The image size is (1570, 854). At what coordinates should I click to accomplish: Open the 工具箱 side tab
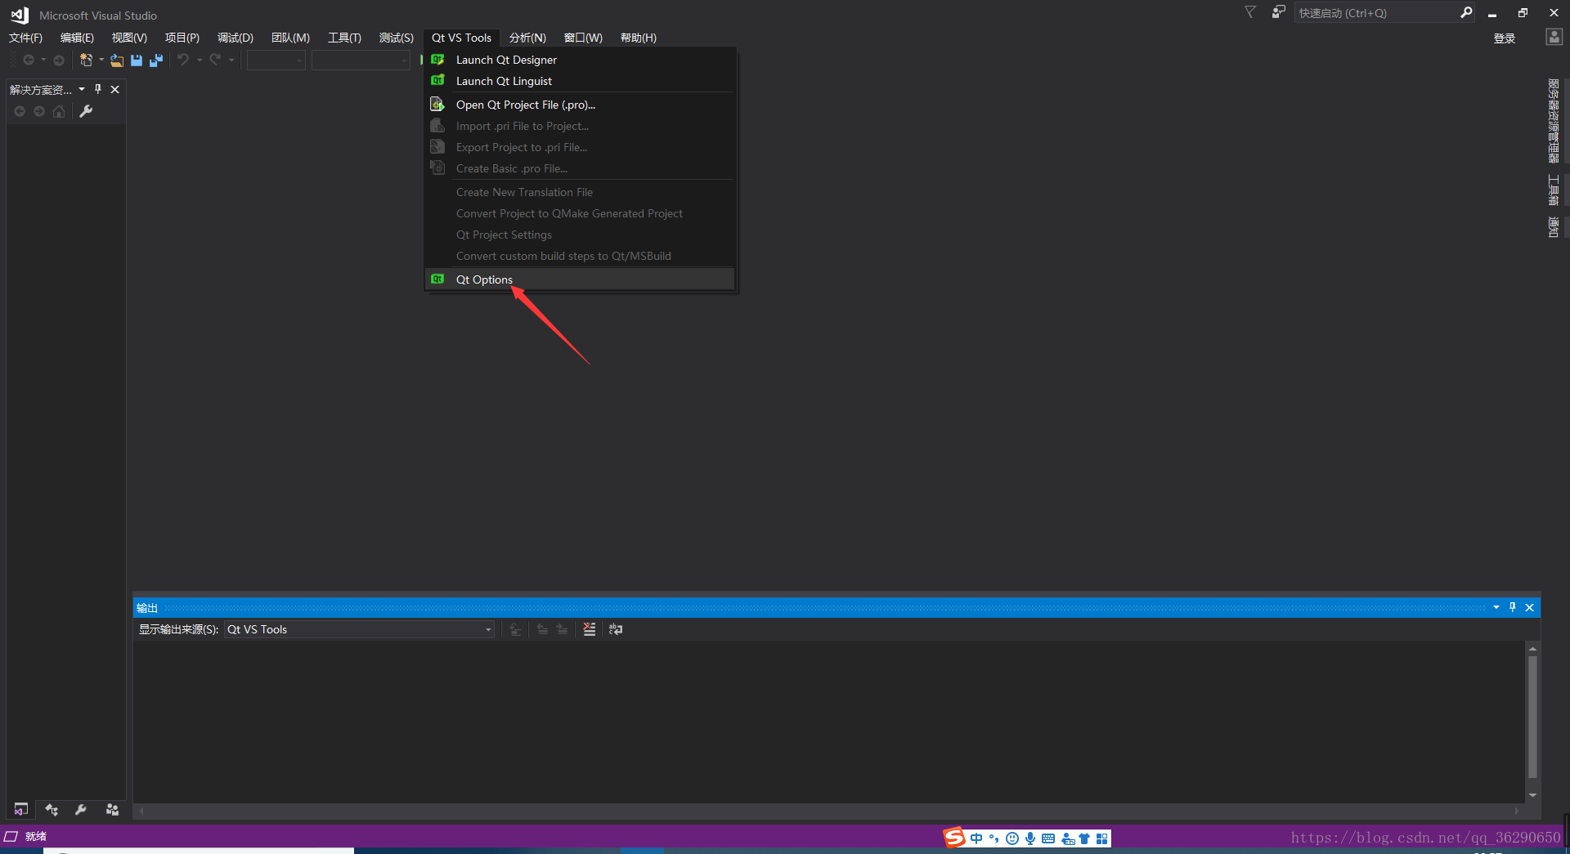click(1553, 190)
